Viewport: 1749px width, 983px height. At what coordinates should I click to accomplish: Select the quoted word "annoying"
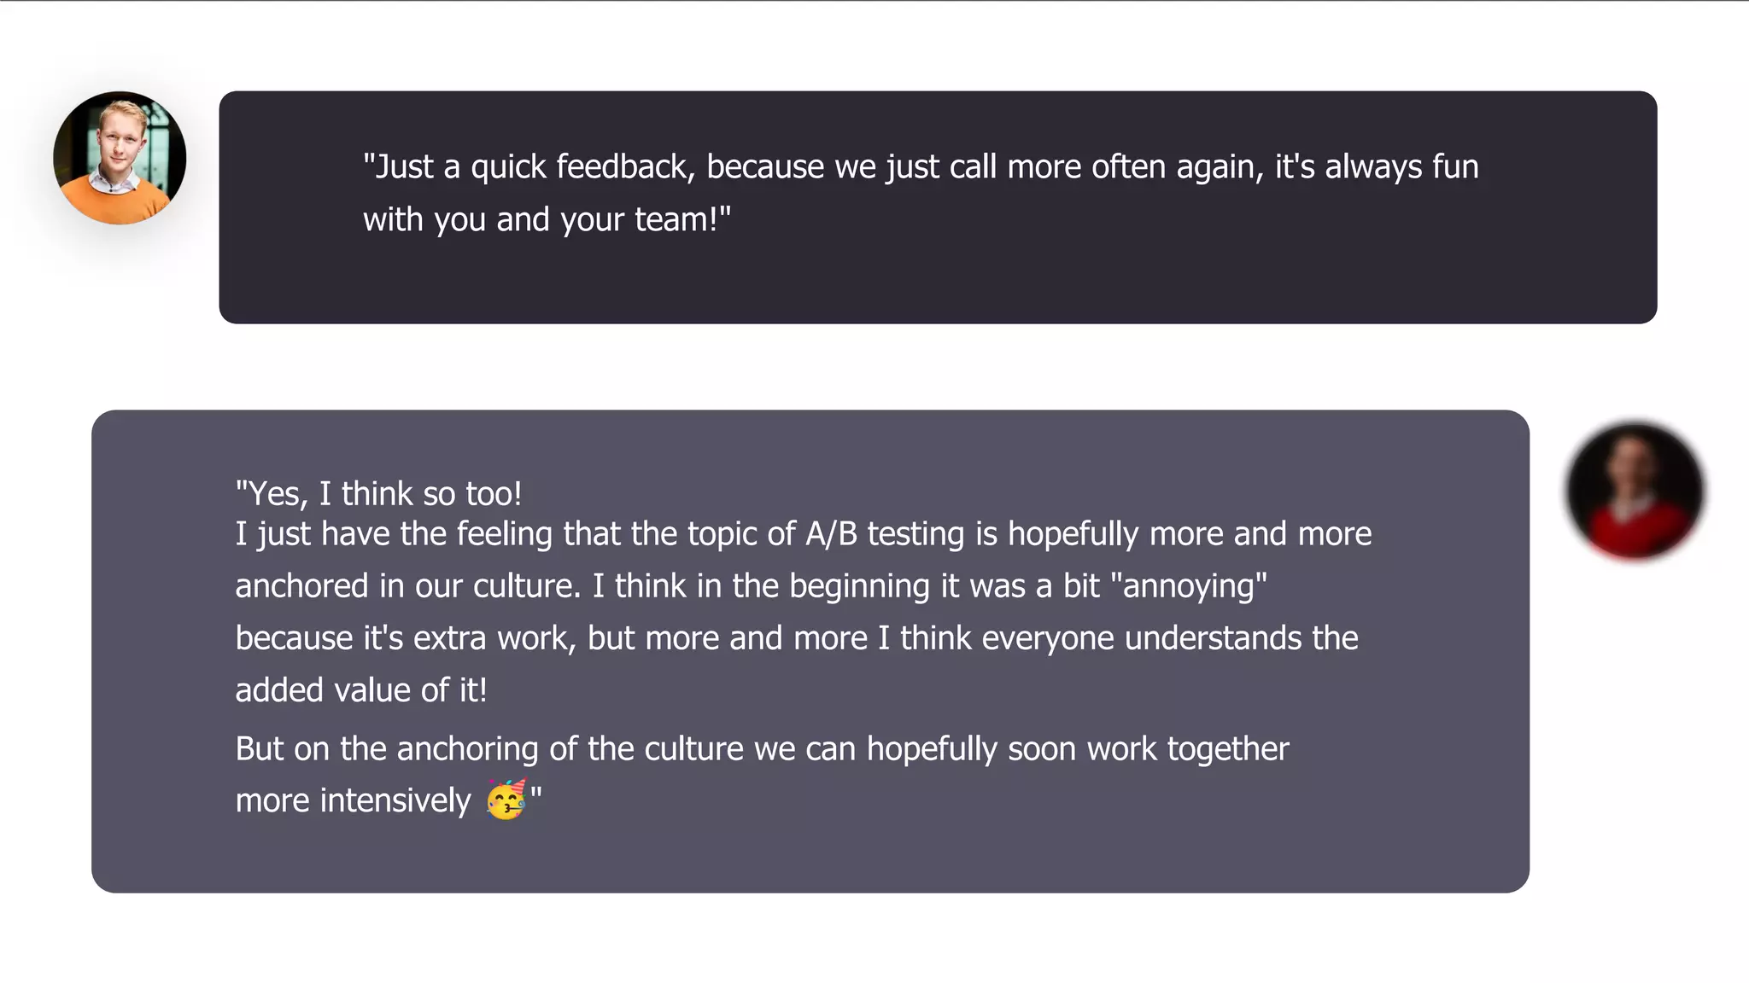coord(1189,586)
